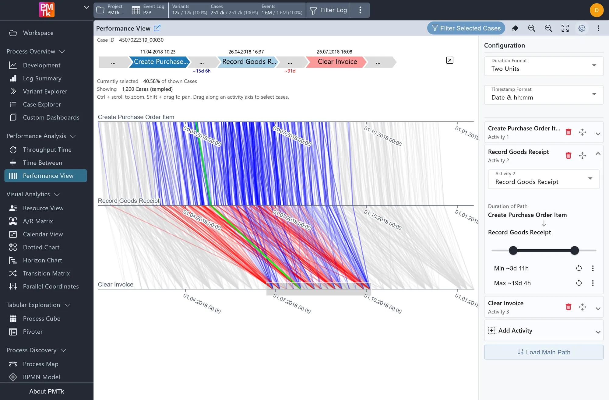The height and width of the screenshot is (400, 609).
Task: Open more options for Min duration
Action: click(593, 268)
